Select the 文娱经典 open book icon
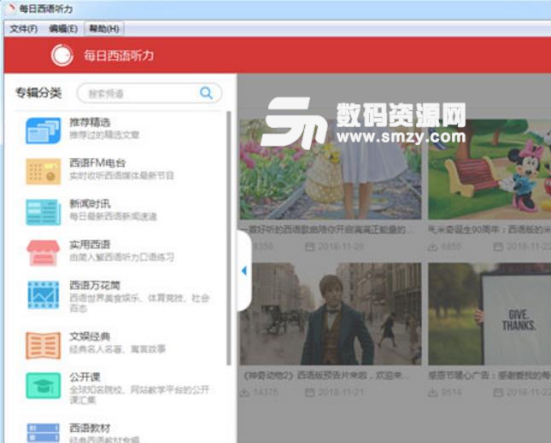Image resolution: width=551 pixels, height=443 pixels. [x=44, y=346]
